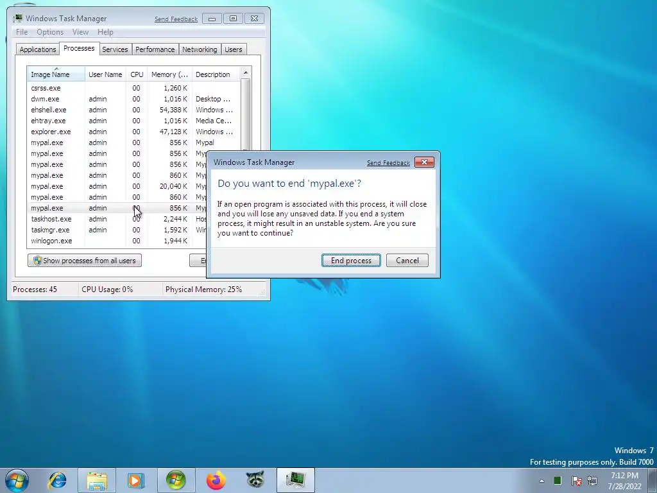Click Physical Memory: 25% status entry
This screenshot has width=657, height=493.
click(x=203, y=290)
